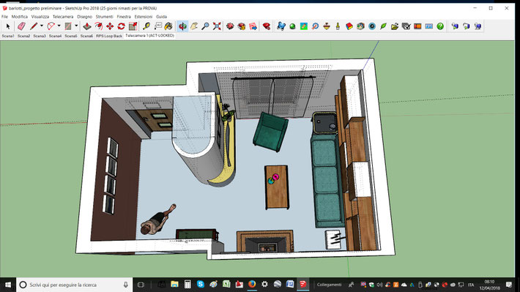Pick the pink Eraser tool
520x292 pixels.
pyautogui.click(x=21, y=26)
